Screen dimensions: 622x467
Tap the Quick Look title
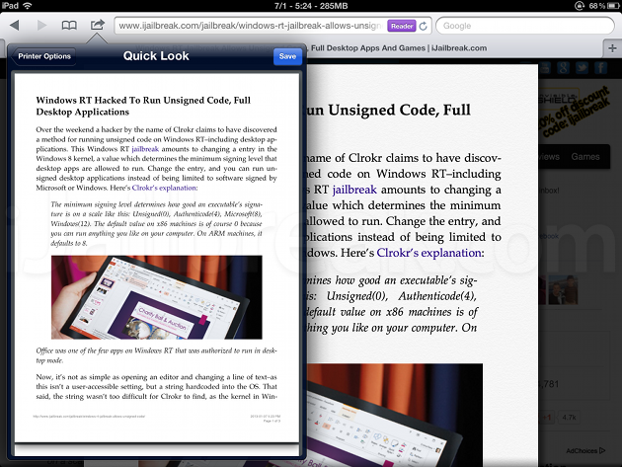(156, 56)
